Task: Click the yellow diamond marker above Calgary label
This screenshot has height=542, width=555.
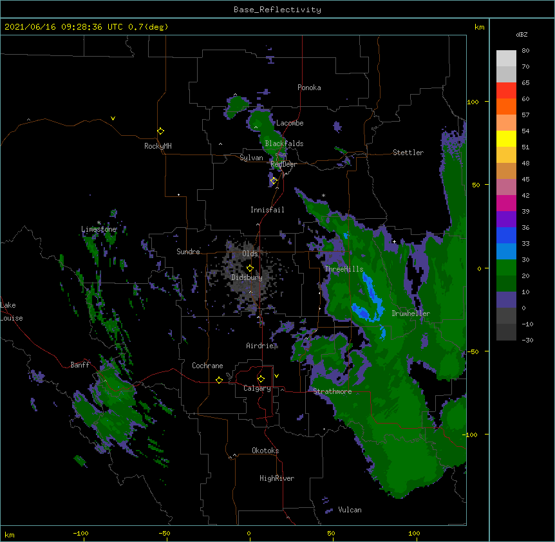Action: click(x=261, y=379)
